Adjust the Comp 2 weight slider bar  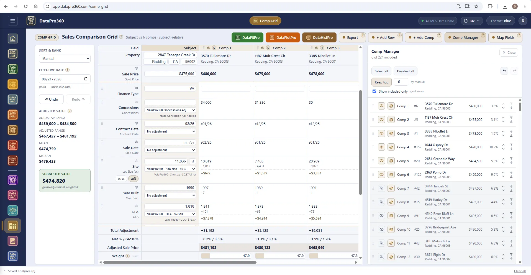tap(280, 256)
